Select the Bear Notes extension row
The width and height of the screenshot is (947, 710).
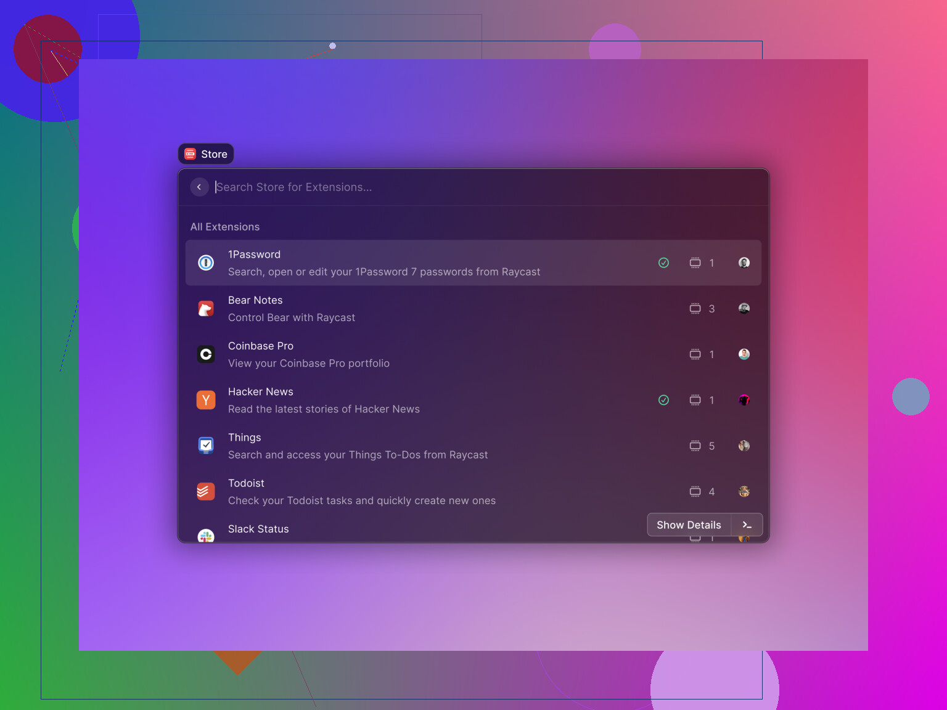coord(432,309)
